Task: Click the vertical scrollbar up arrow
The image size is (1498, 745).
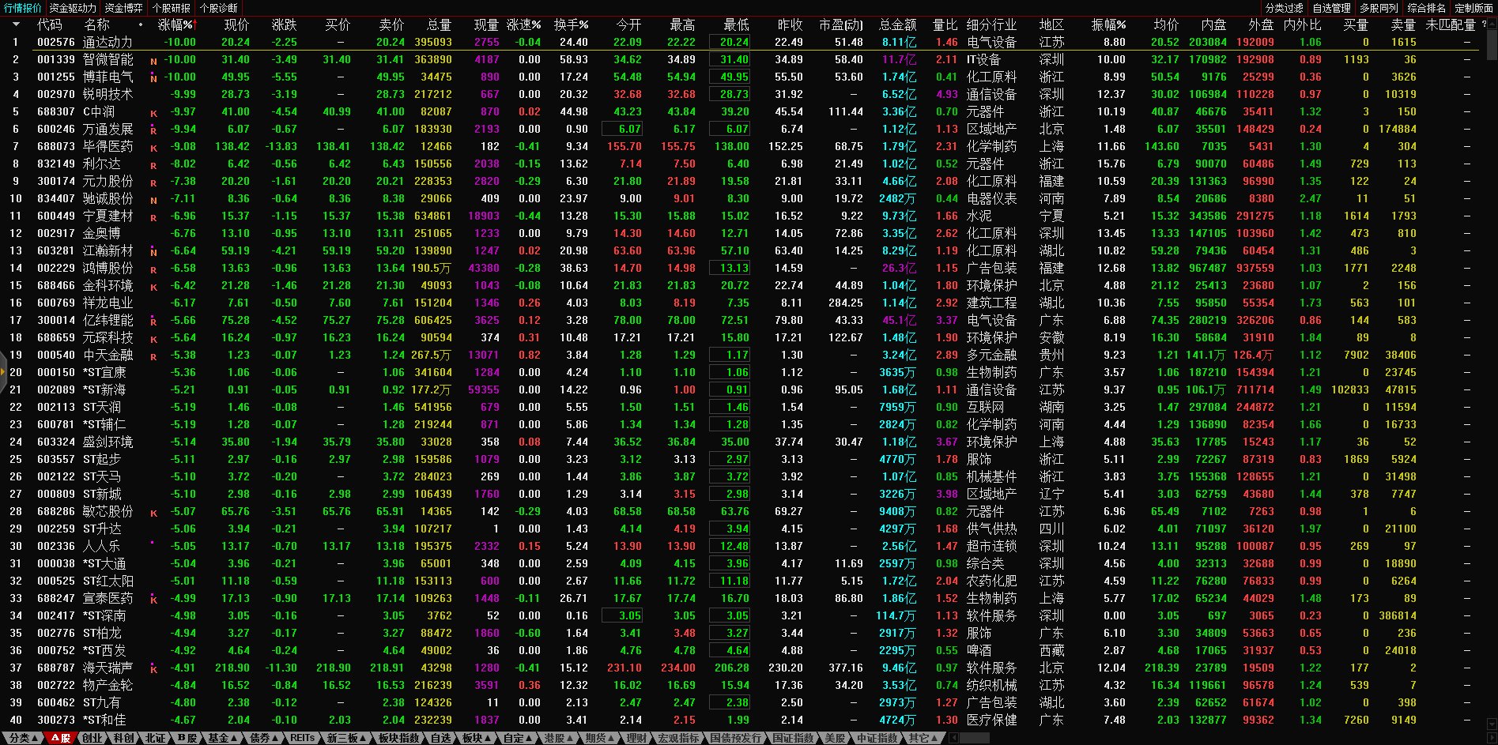Action: click(x=1492, y=24)
